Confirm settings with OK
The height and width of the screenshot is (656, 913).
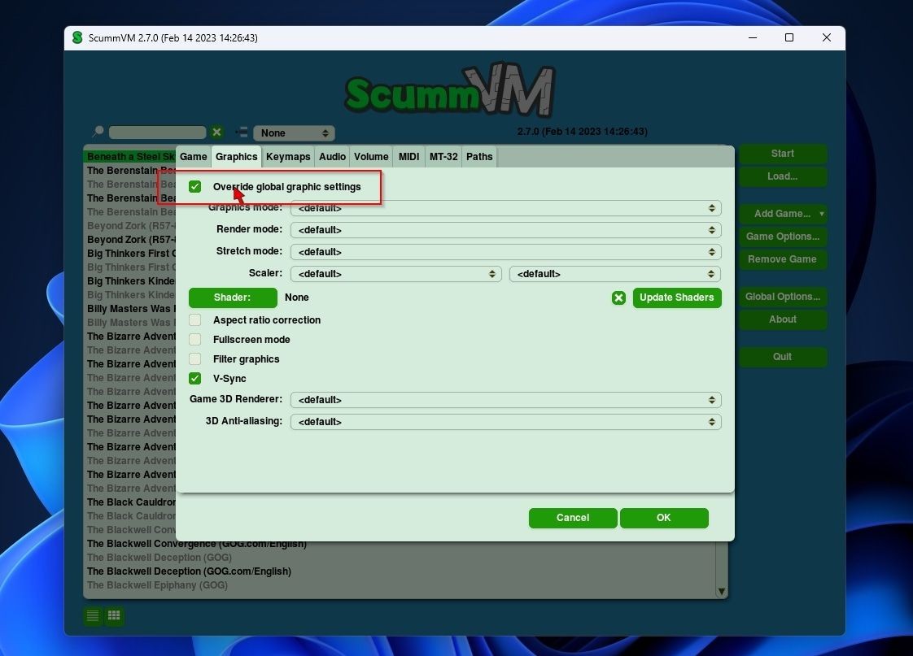(664, 518)
